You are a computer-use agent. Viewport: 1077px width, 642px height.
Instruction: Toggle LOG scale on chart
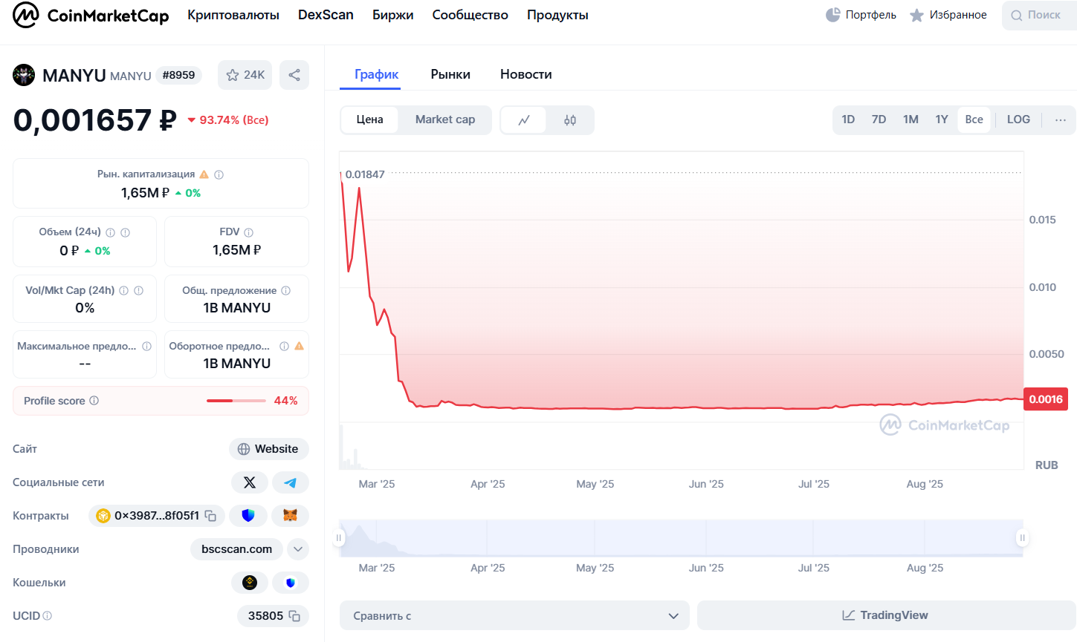pyautogui.click(x=1018, y=119)
